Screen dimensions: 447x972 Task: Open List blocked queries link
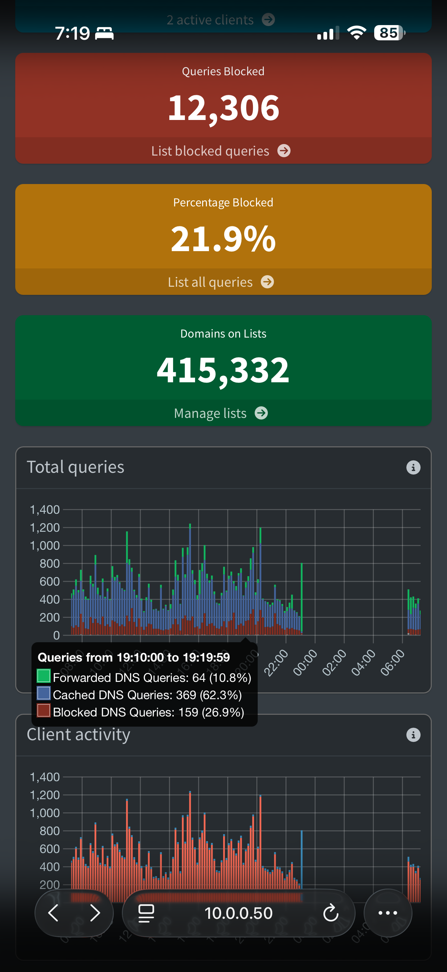point(210,151)
